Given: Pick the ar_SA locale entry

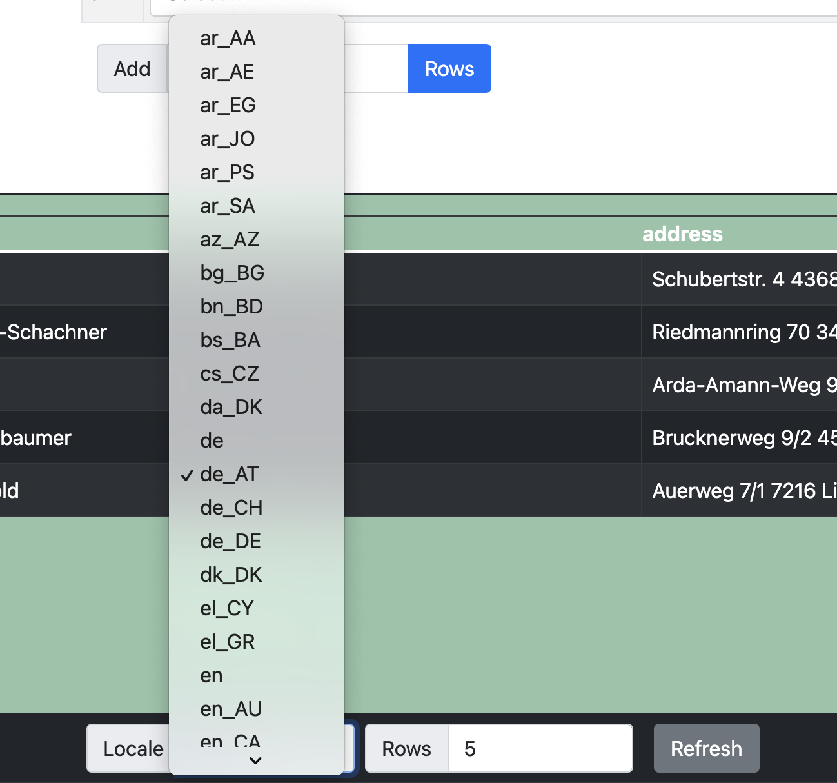Looking at the screenshot, I should point(228,206).
